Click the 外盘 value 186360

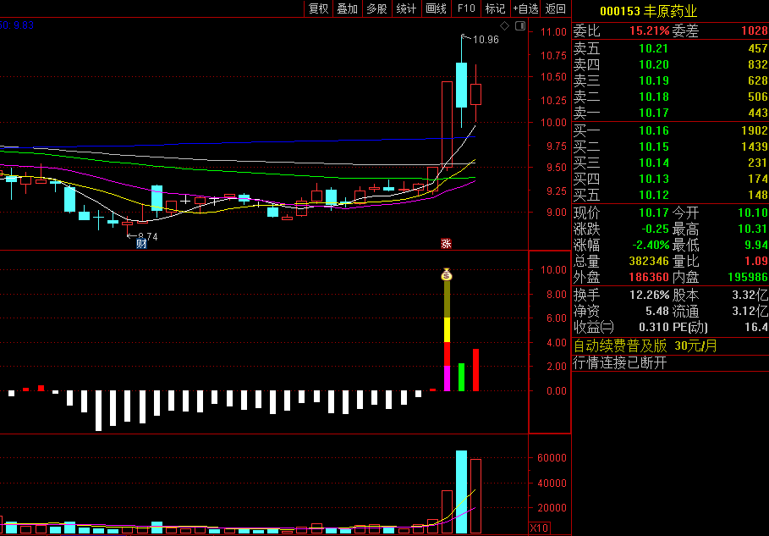click(x=649, y=278)
